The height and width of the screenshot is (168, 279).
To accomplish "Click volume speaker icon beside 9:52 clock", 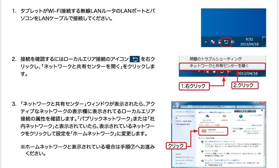I will coord(233,42).
